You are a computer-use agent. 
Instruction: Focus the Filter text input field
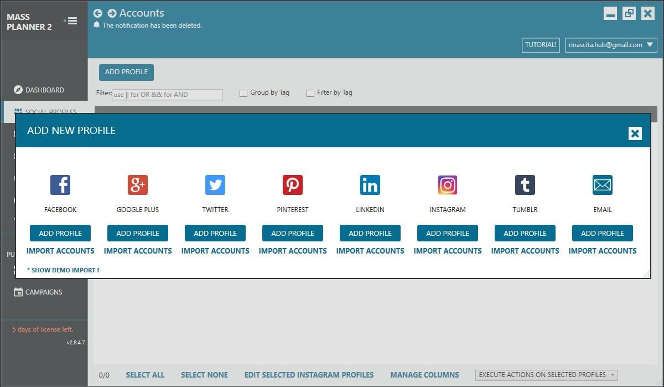(167, 95)
